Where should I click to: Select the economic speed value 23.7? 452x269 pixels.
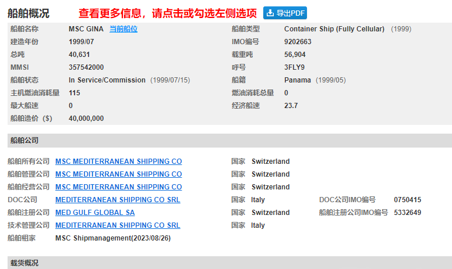(291, 106)
